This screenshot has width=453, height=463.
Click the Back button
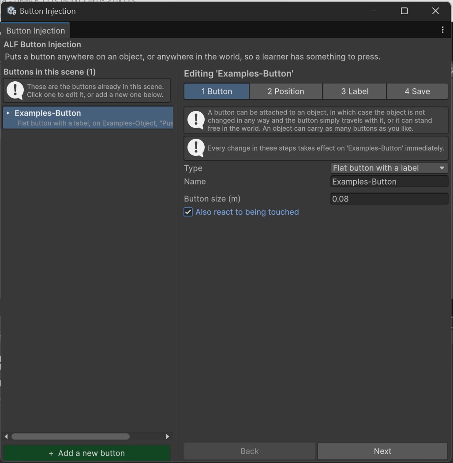pos(249,451)
